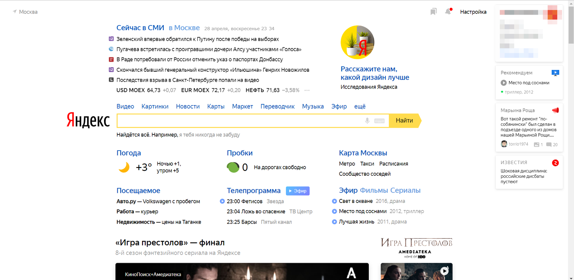The height and width of the screenshot is (280, 574).
Task: Open the Фильмы link in the Эфир heading
Action: (373, 190)
